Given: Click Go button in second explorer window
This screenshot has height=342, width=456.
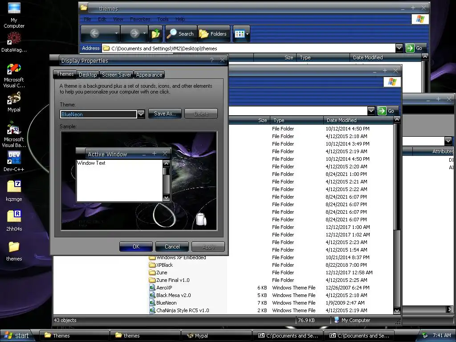Looking at the screenshot, I should coord(388,111).
